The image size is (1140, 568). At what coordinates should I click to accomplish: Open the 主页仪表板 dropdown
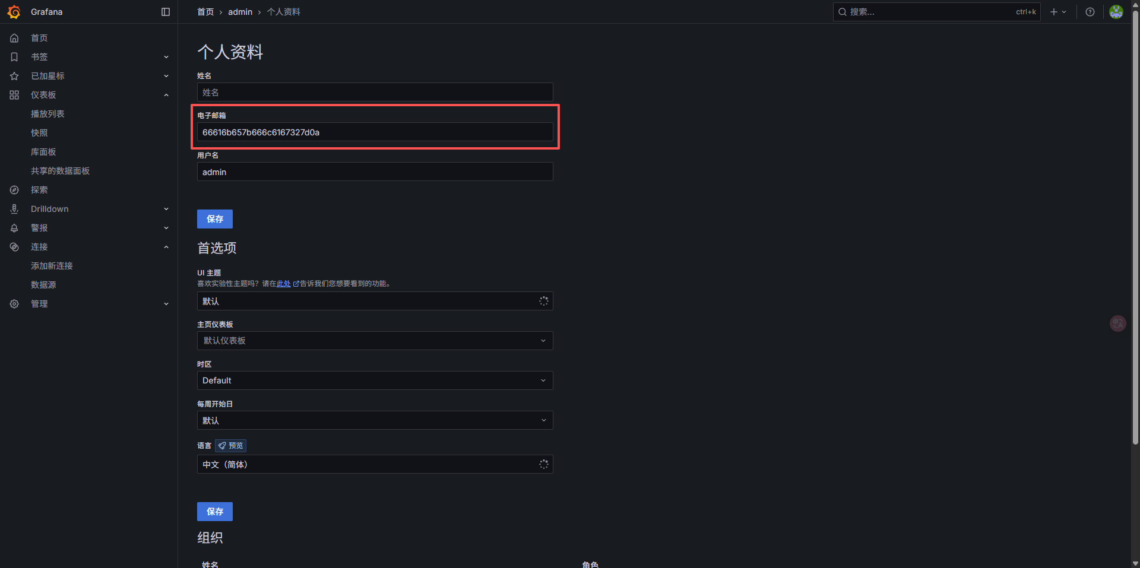375,341
